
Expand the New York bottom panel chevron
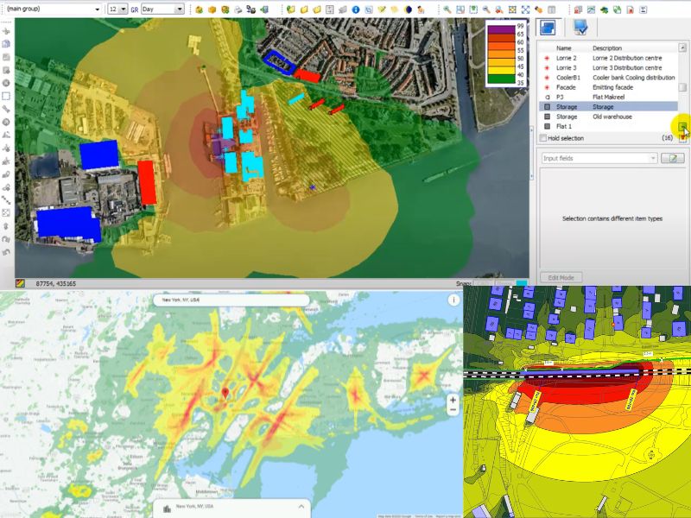(x=301, y=507)
